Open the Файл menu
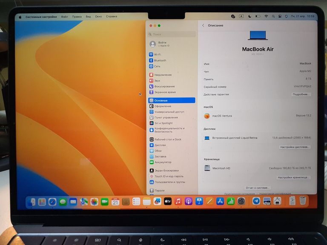Image resolution: width=327 pixels, height=245 pixels. click(64, 17)
